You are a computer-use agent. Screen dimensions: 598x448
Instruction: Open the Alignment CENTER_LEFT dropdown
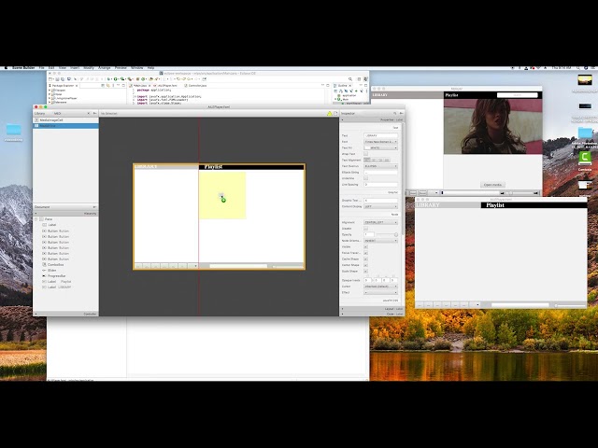[x=380, y=222]
